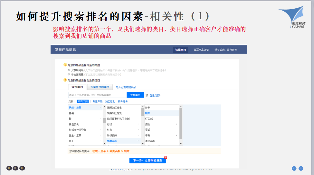Expand the 化工 category arrow
Viewport: 314px width, 175px height.
[100, 141]
